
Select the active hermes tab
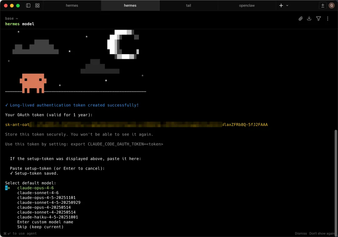tap(130, 5)
